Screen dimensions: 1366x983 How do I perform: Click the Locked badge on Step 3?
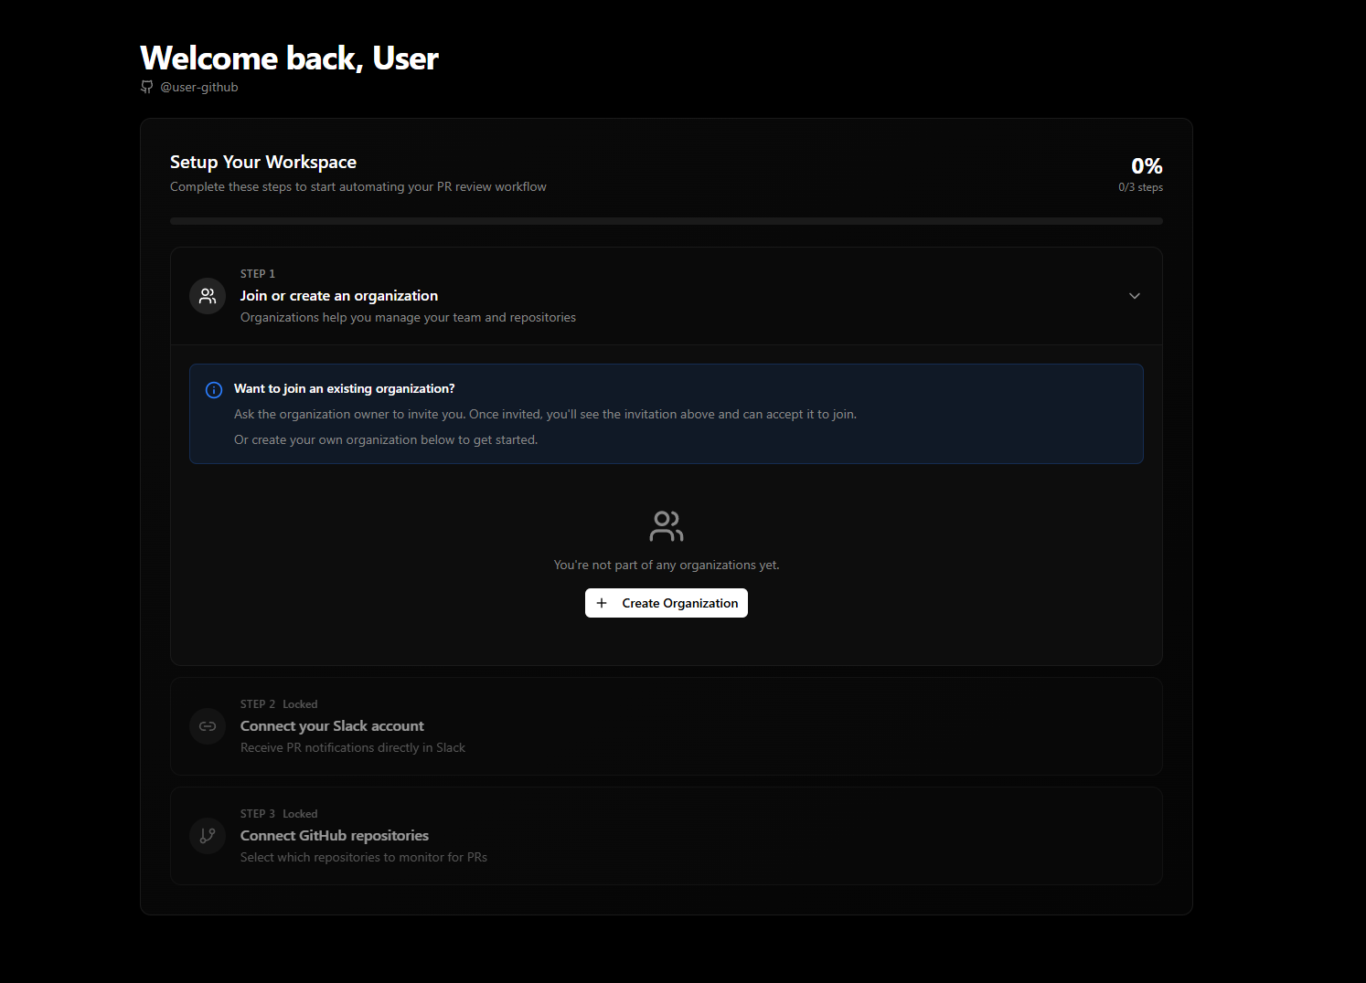[x=300, y=813]
